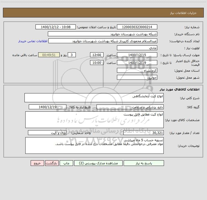Click the خروج exit button
This screenshot has height=200, width=207.
click(37, 163)
